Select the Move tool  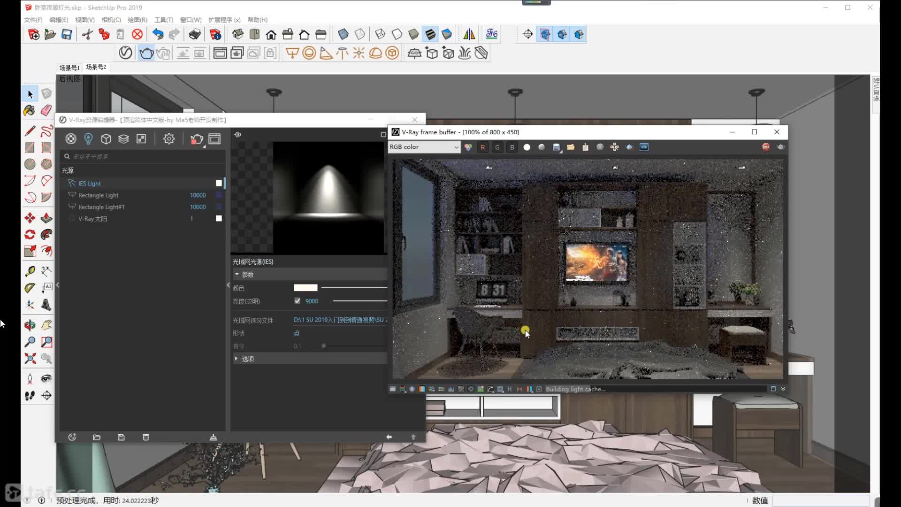pos(30,218)
